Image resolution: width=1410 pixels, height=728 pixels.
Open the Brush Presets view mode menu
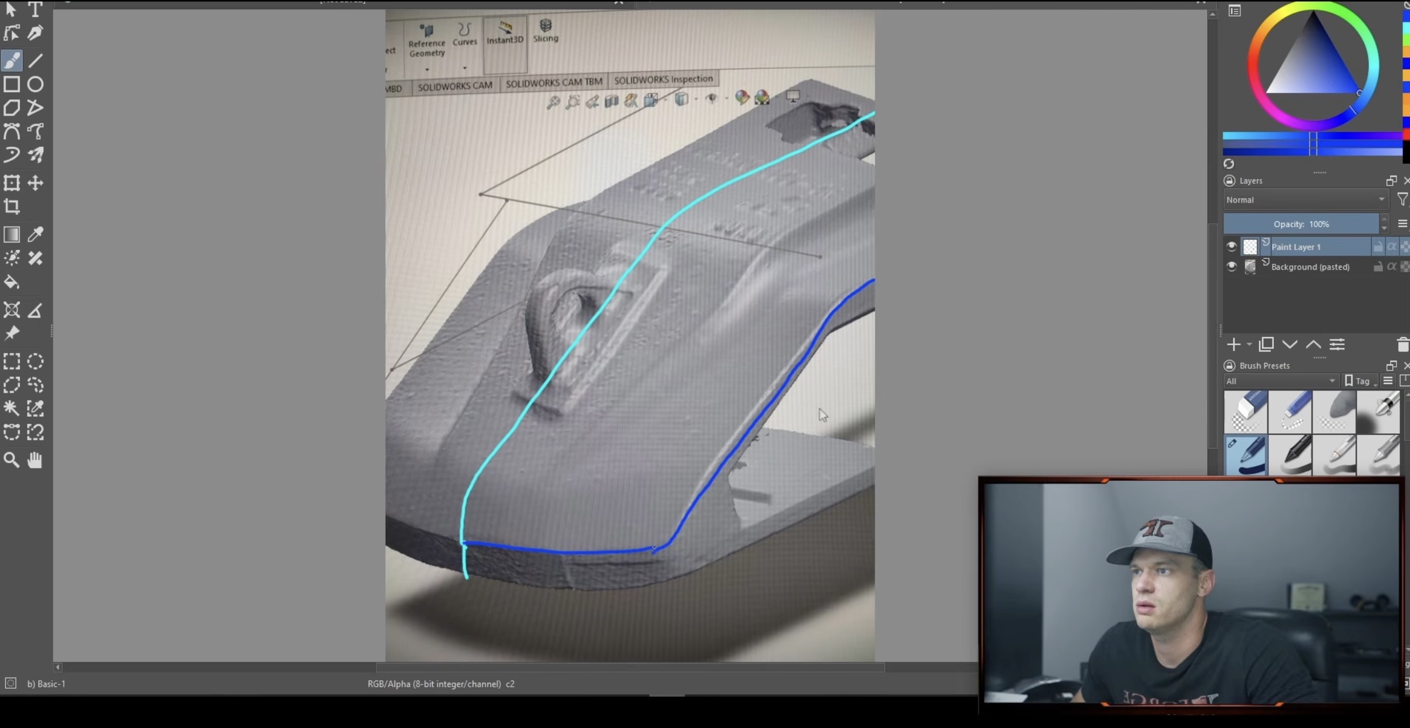[x=1388, y=381]
